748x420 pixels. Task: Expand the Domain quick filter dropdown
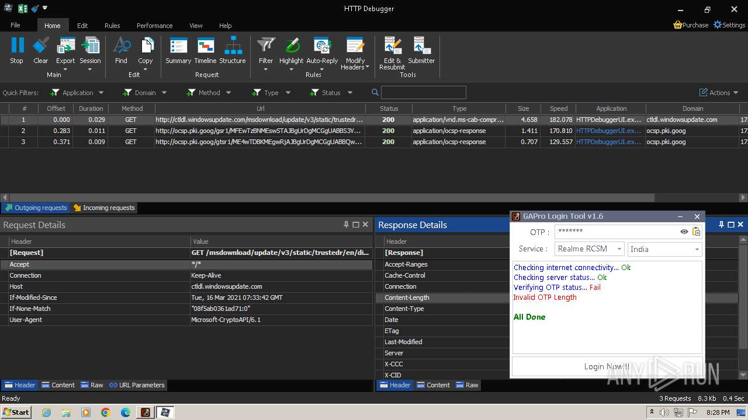[x=164, y=92]
